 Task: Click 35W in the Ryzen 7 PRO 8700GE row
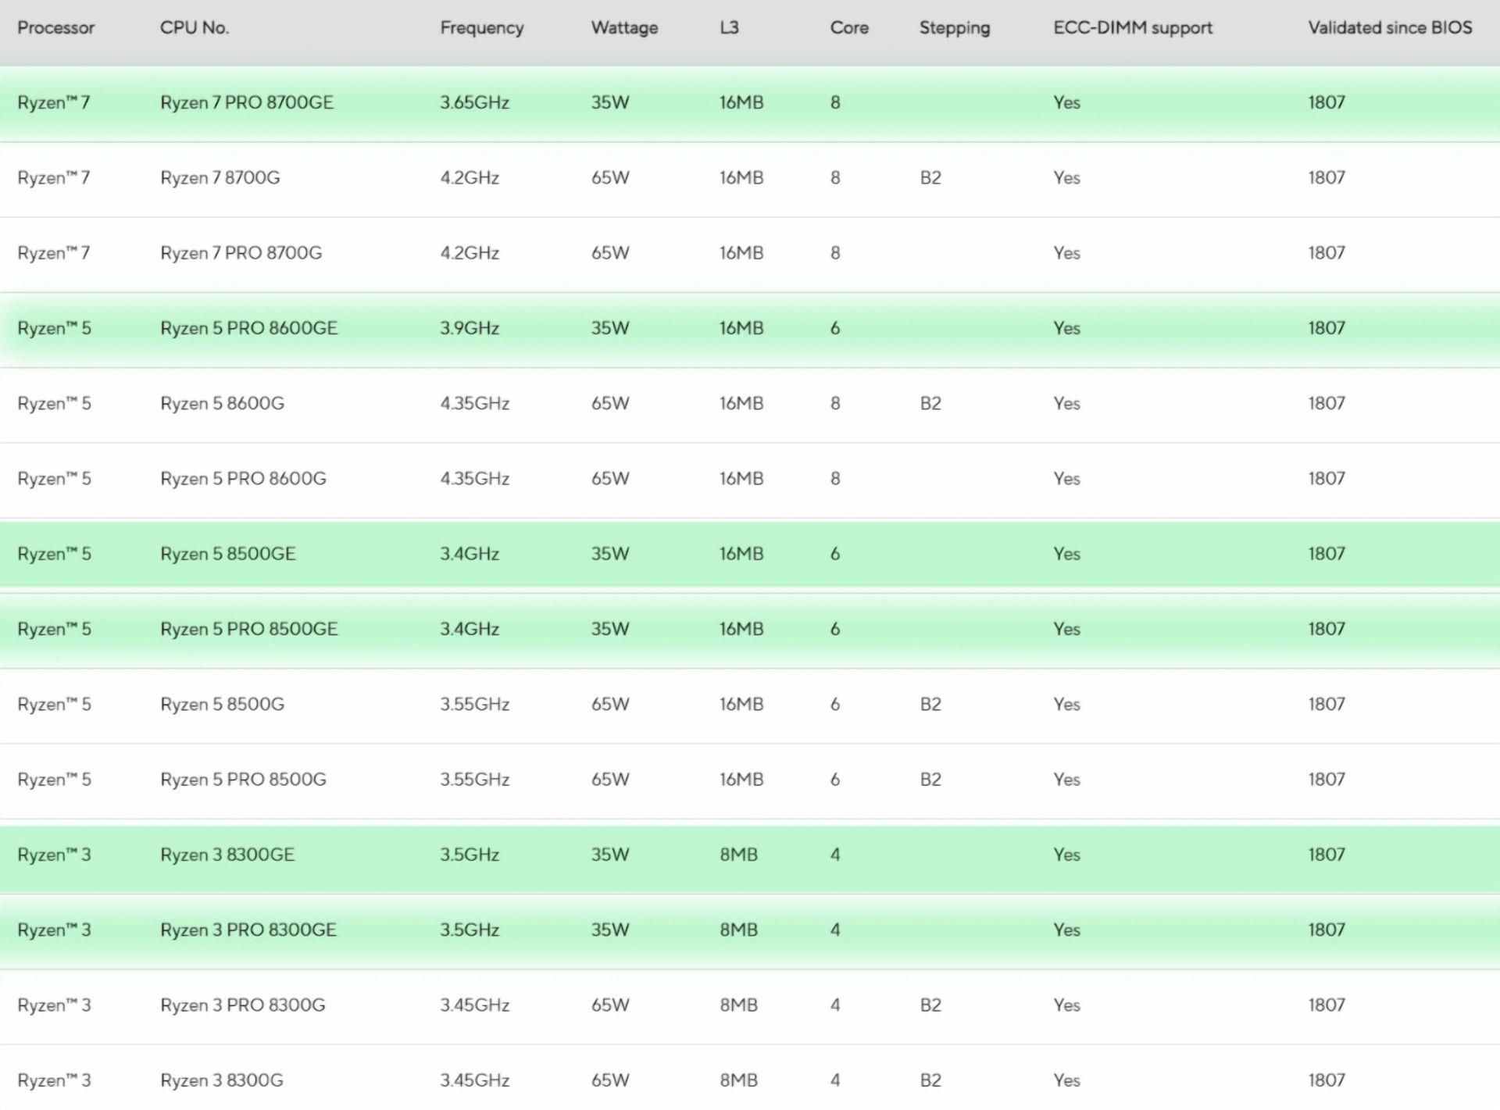pos(610,103)
